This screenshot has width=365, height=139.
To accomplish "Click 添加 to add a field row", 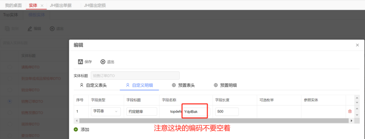I will (85, 130).
